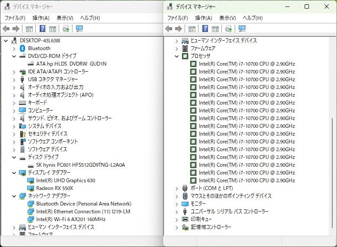The image size is (337, 247).
Task: Click Back arrow in right Device Manager toolbar
Action: [169, 28]
